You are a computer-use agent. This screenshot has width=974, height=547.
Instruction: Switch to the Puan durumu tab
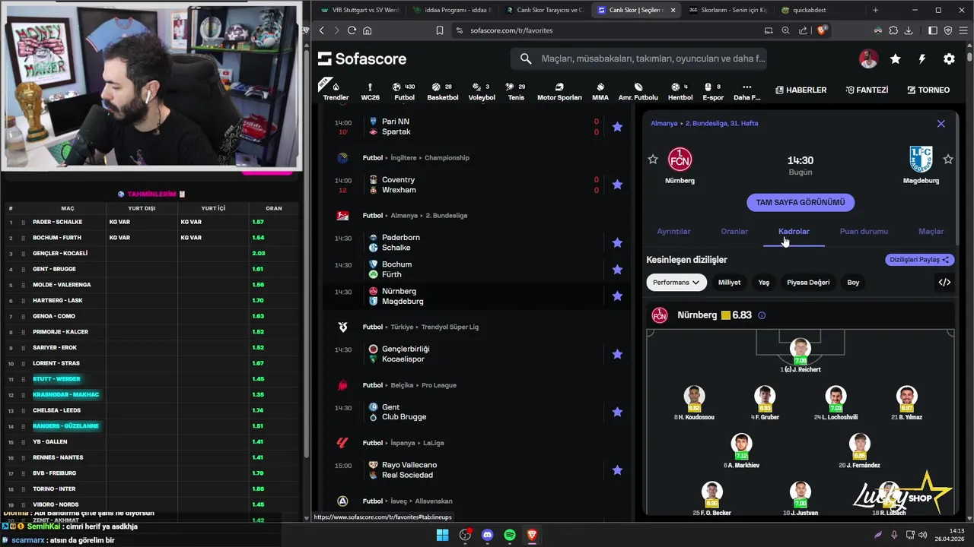click(x=864, y=231)
